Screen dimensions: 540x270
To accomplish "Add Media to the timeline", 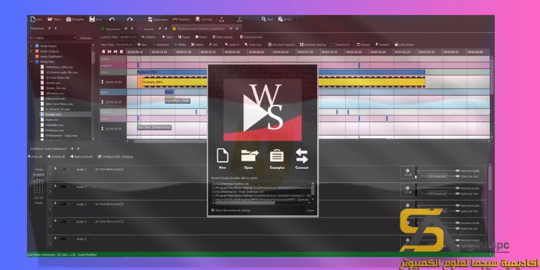I will (x=180, y=45).
